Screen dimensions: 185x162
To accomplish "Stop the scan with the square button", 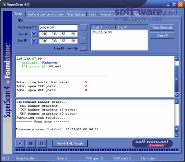I will tap(31, 144).
